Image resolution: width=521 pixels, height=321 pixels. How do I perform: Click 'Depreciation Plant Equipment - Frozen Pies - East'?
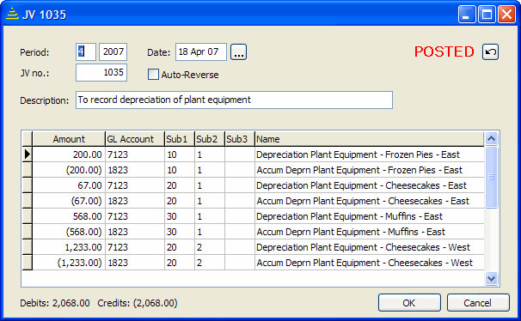(358, 154)
